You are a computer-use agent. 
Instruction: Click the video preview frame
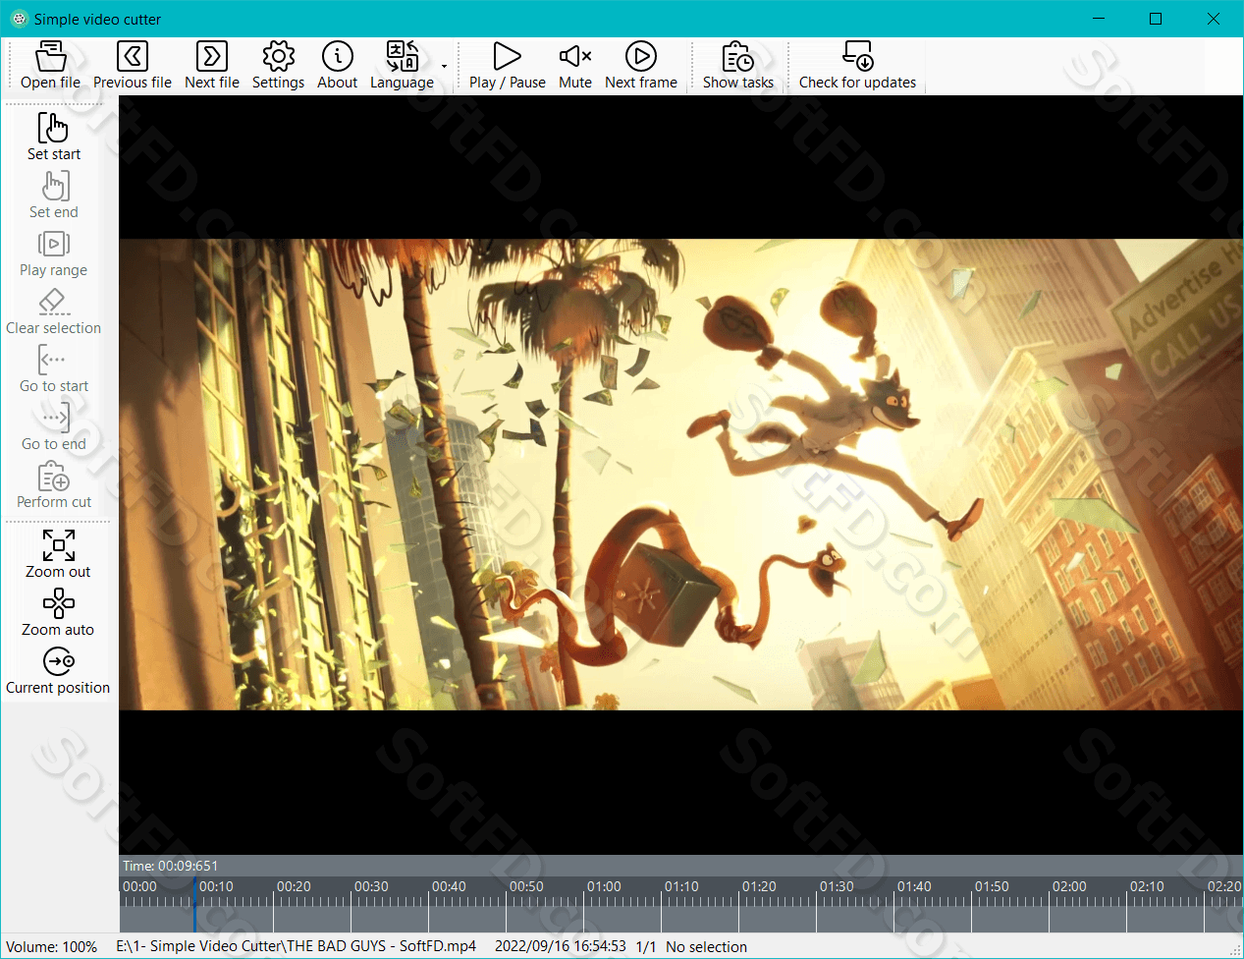tap(680, 475)
